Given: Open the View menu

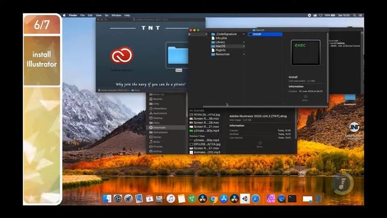Looking at the screenshot, I should [x=99, y=15].
